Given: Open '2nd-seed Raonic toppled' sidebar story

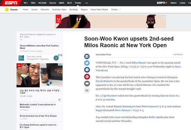Looking at the screenshot, I should tap(38, 36).
